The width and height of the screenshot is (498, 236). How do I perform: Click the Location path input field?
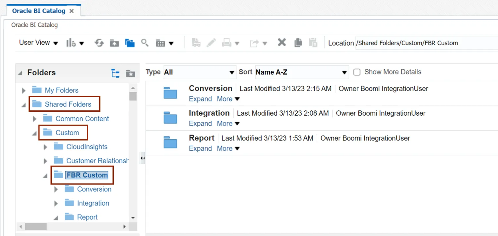[424, 43]
